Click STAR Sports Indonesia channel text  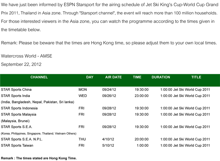point(19,108)
